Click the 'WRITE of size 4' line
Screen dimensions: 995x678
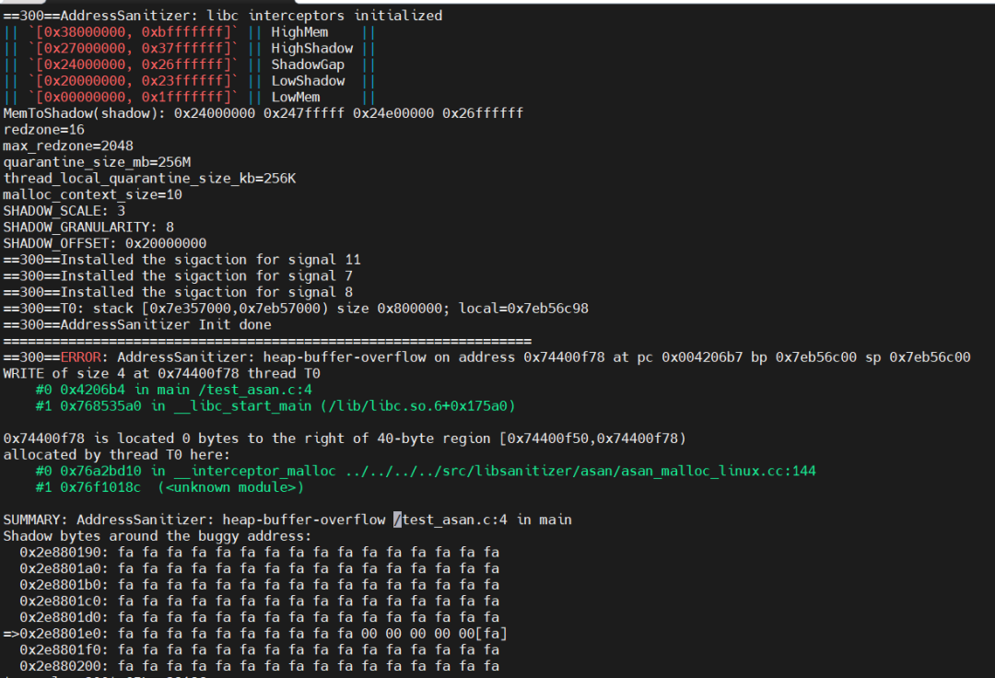point(162,374)
